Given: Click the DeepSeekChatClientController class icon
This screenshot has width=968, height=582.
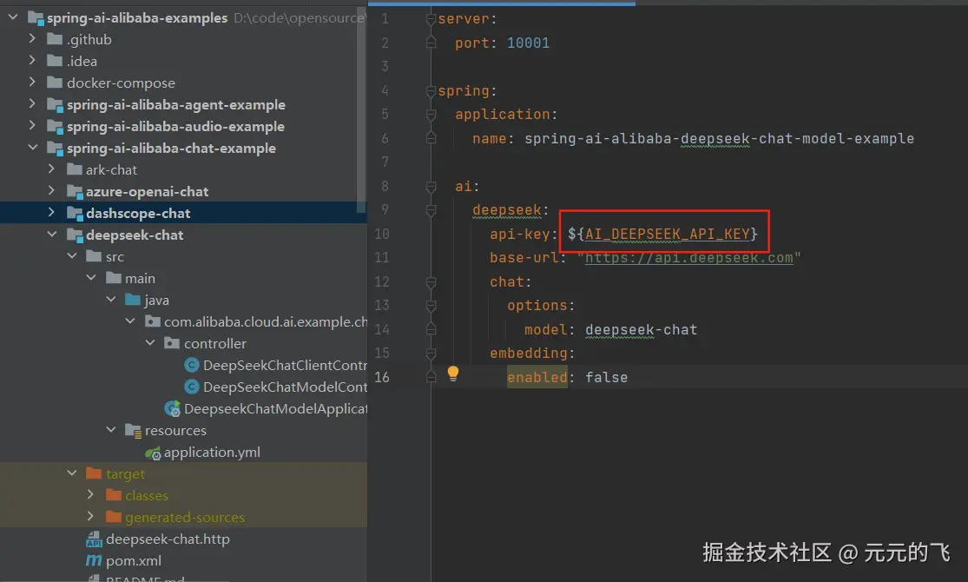Looking at the screenshot, I should [192, 365].
